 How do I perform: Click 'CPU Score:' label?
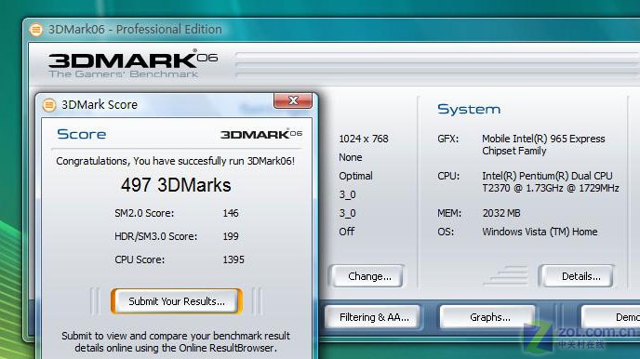140,259
